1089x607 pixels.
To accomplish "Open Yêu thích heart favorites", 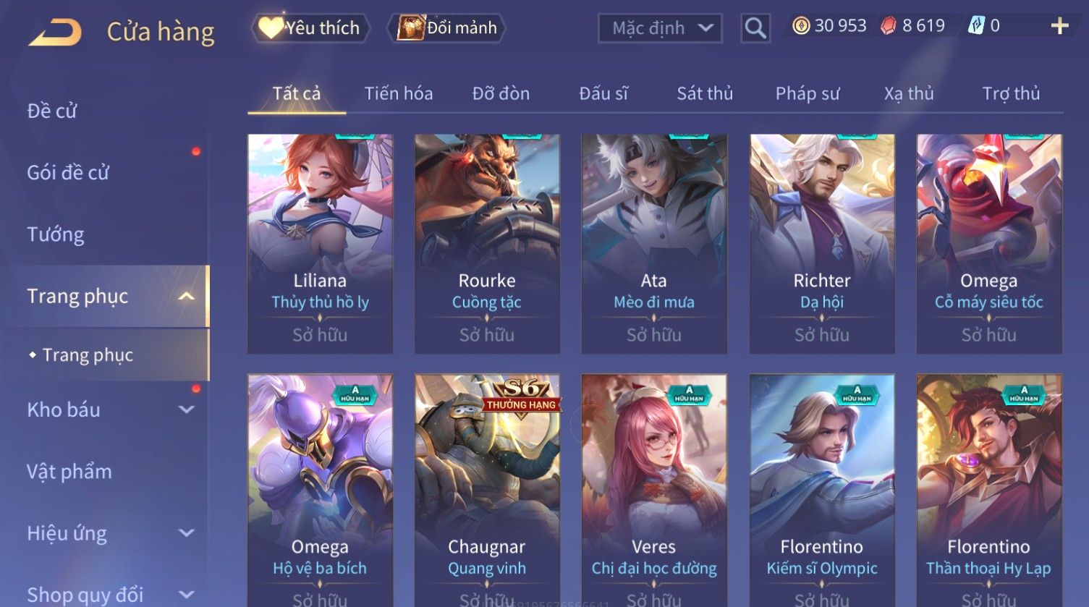I will coord(310,28).
